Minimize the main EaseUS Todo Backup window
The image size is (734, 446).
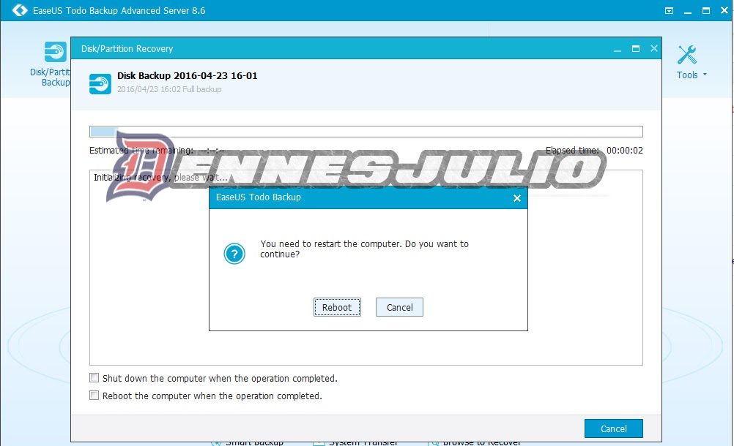click(688, 11)
